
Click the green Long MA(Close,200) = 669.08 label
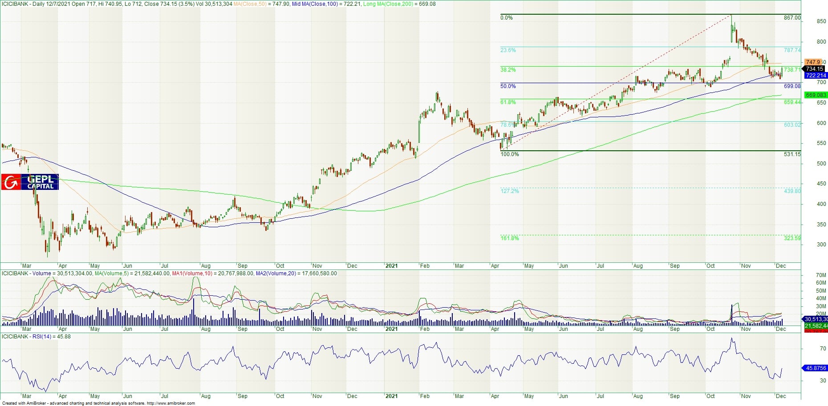[399, 4]
